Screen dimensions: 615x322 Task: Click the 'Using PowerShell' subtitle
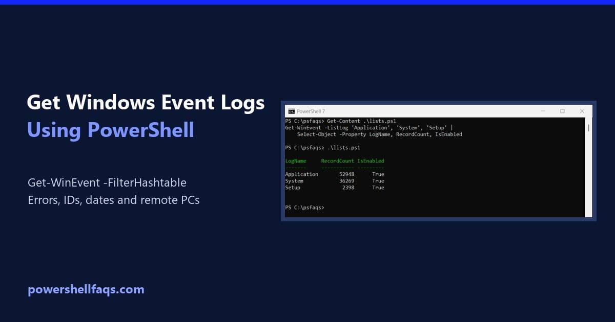111,130
